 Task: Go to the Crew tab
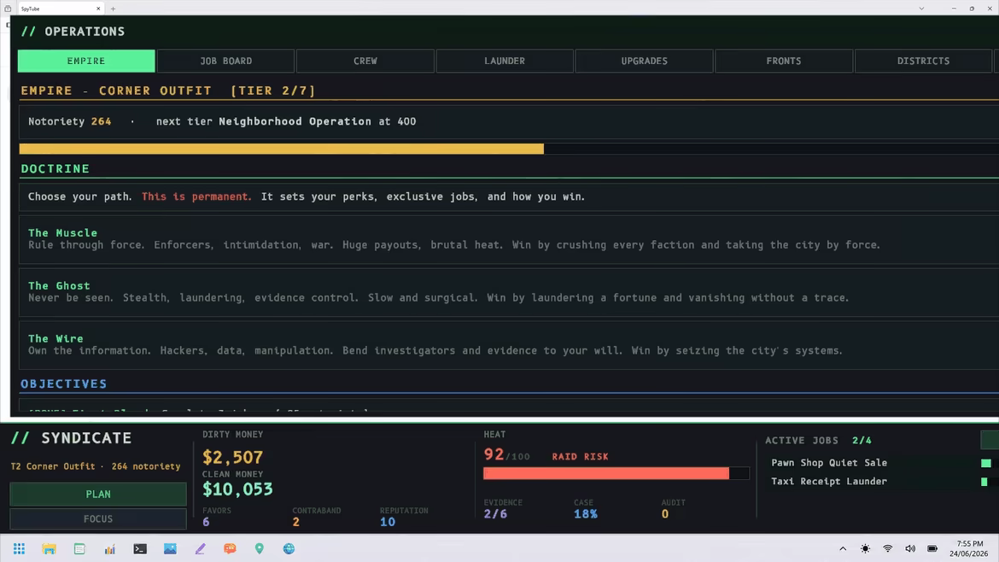pyautogui.click(x=365, y=61)
